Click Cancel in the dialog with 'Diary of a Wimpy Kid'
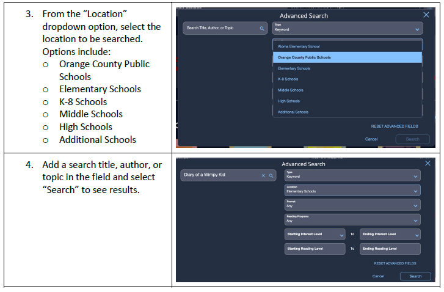The image size is (444, 292). point(378,276)
